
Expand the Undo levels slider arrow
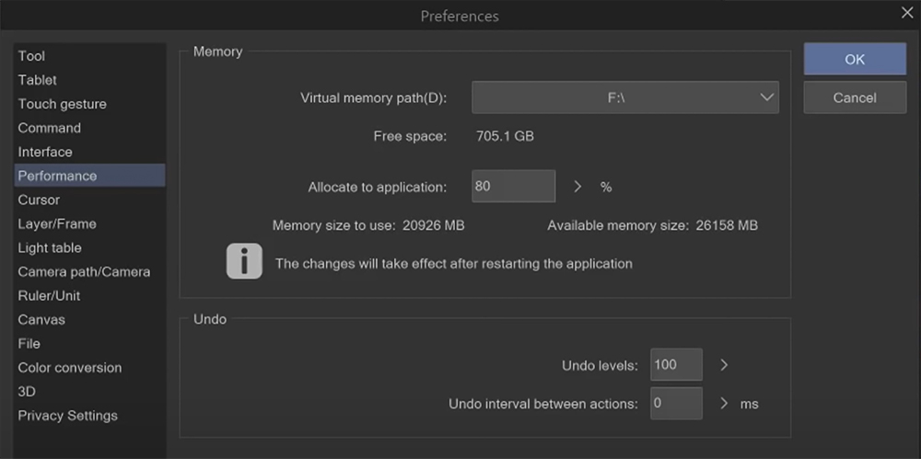[724, 365]
